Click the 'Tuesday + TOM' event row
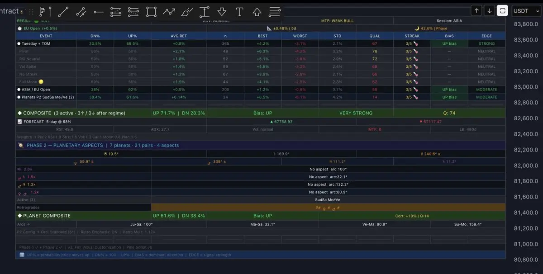The image size is (543, 274). [261, 44]
